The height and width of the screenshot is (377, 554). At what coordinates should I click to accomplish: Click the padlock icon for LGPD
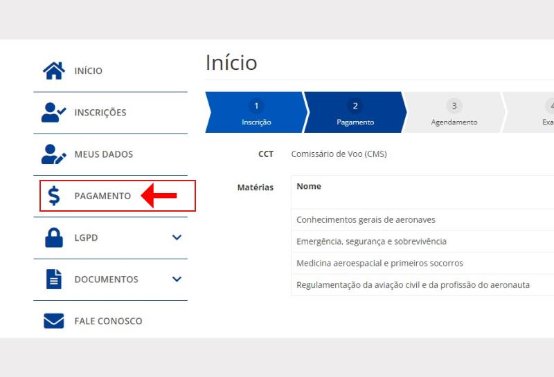click(x=54, y=238)
